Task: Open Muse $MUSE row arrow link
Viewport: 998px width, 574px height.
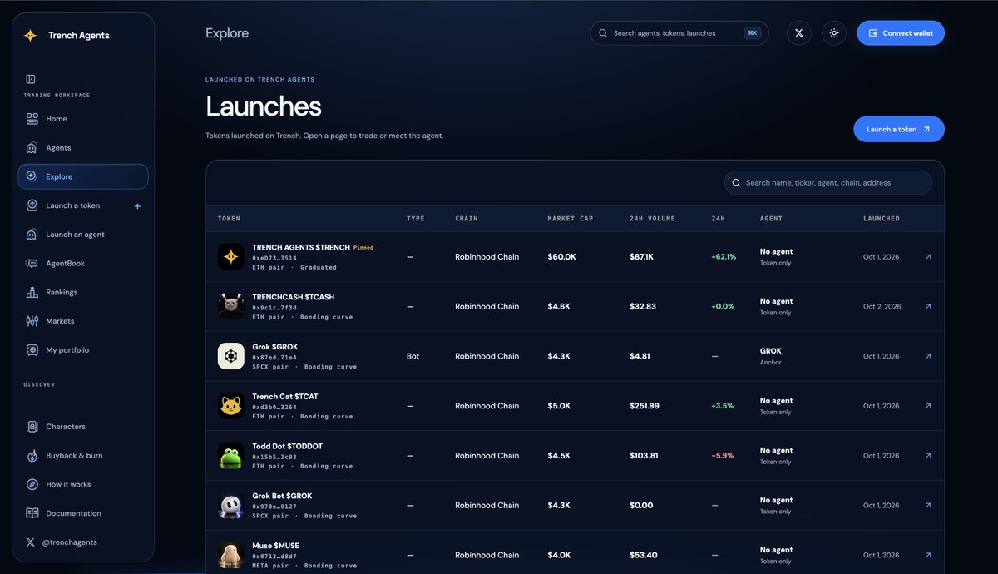Action: [x=928, y=555]
